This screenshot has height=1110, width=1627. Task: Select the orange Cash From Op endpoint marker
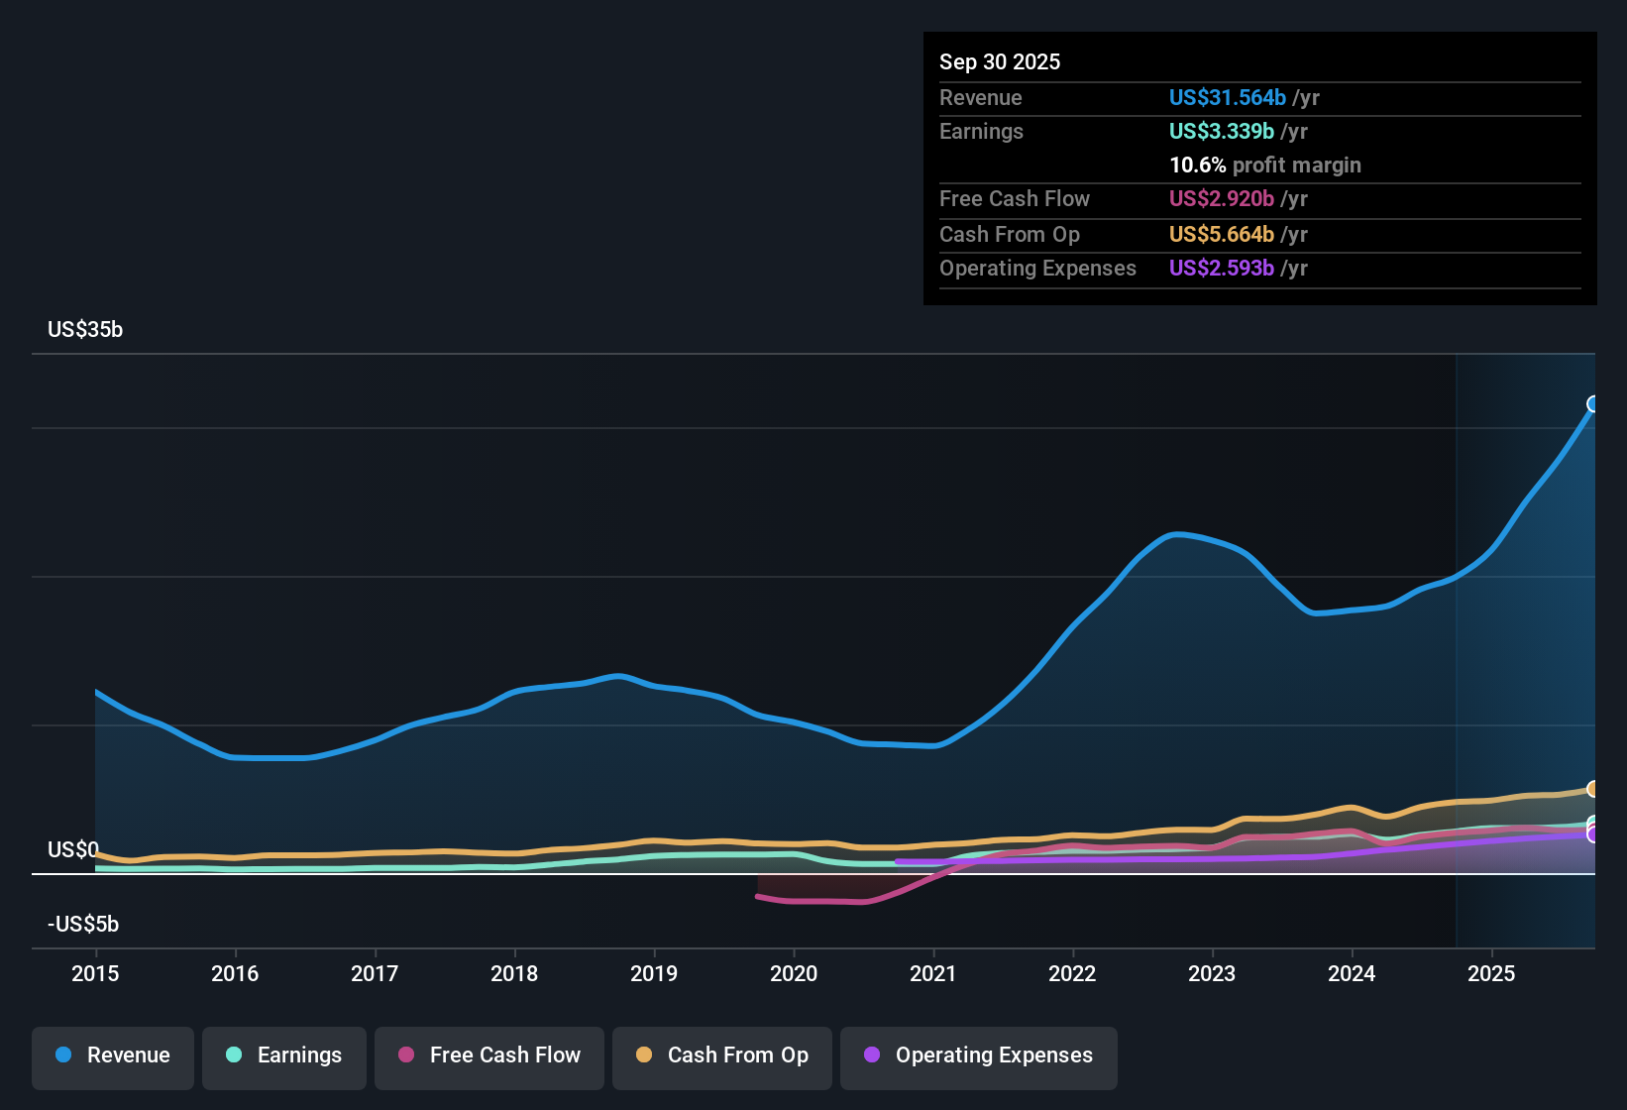(1594, 789)
